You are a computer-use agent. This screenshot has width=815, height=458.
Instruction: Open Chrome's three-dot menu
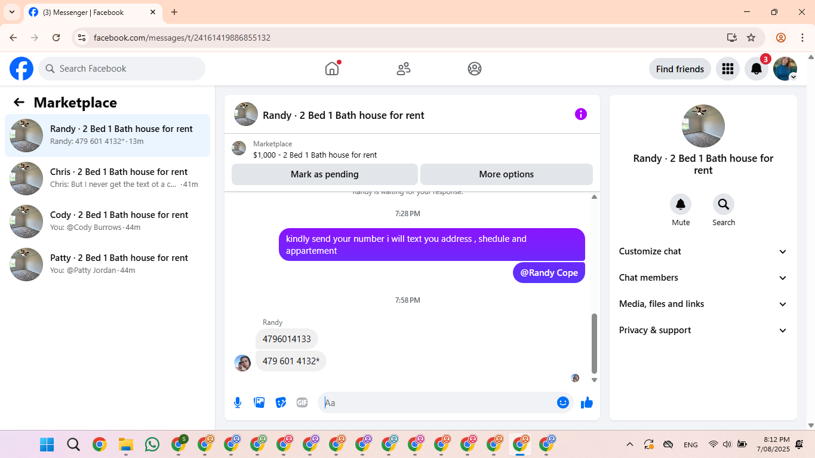802,38
